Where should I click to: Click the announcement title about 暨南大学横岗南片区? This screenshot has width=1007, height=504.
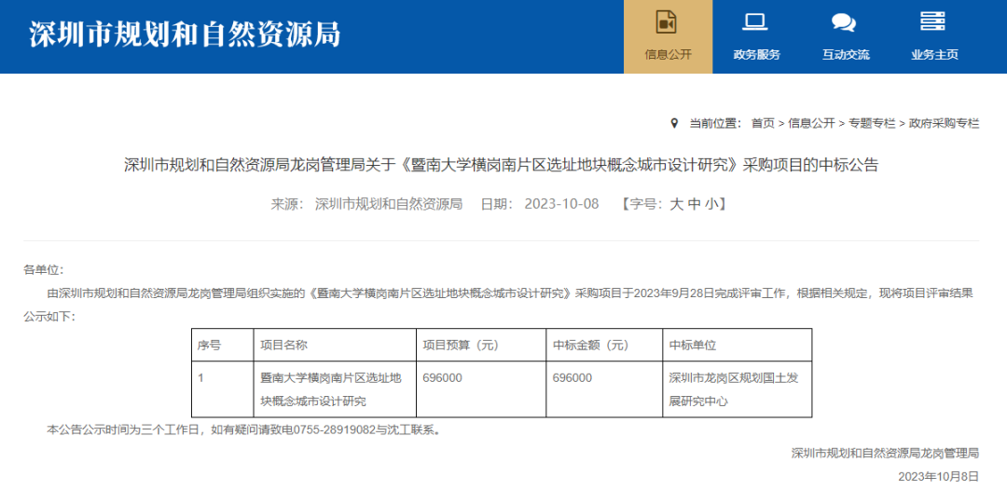501,166
